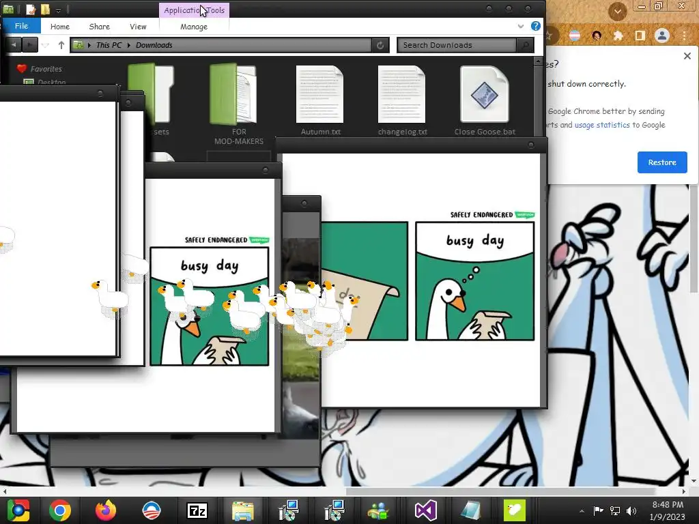699x524 pixels.
Task: Select the changelog.txt file
Action: tap(402, 100)
